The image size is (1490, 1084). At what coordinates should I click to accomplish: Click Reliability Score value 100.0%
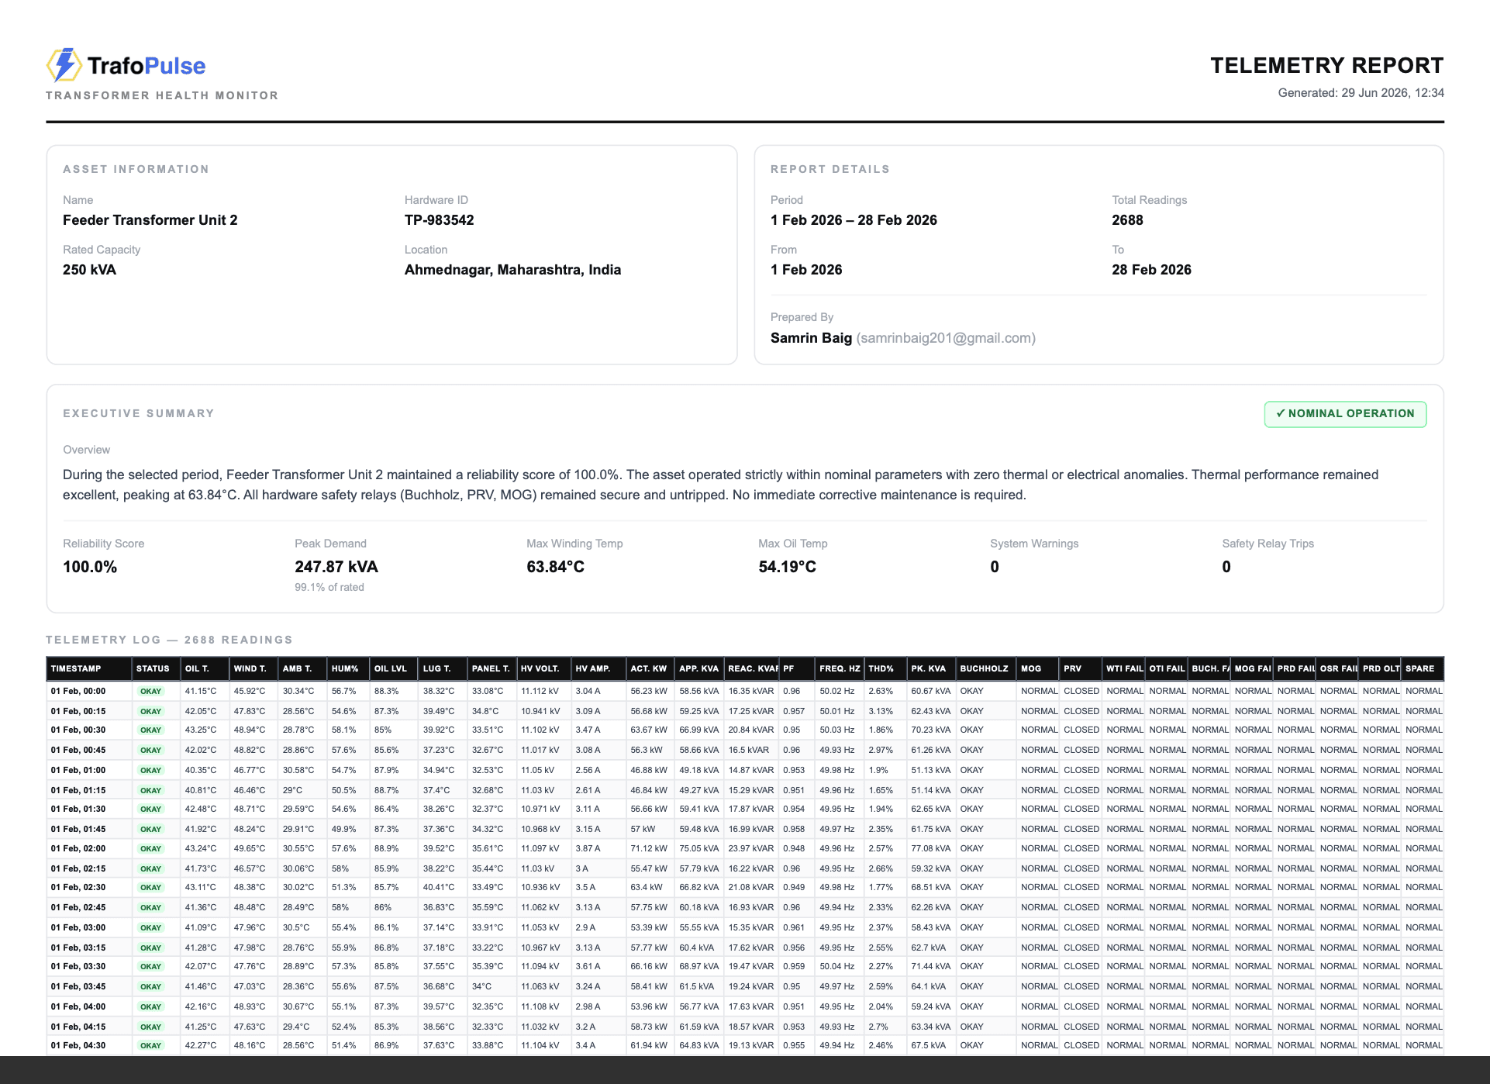point(90,567)
